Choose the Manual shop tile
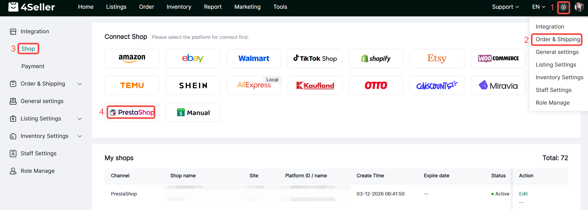 [x=193, y=112]
